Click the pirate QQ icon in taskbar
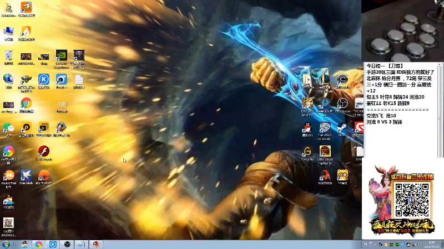 point(24,245)
